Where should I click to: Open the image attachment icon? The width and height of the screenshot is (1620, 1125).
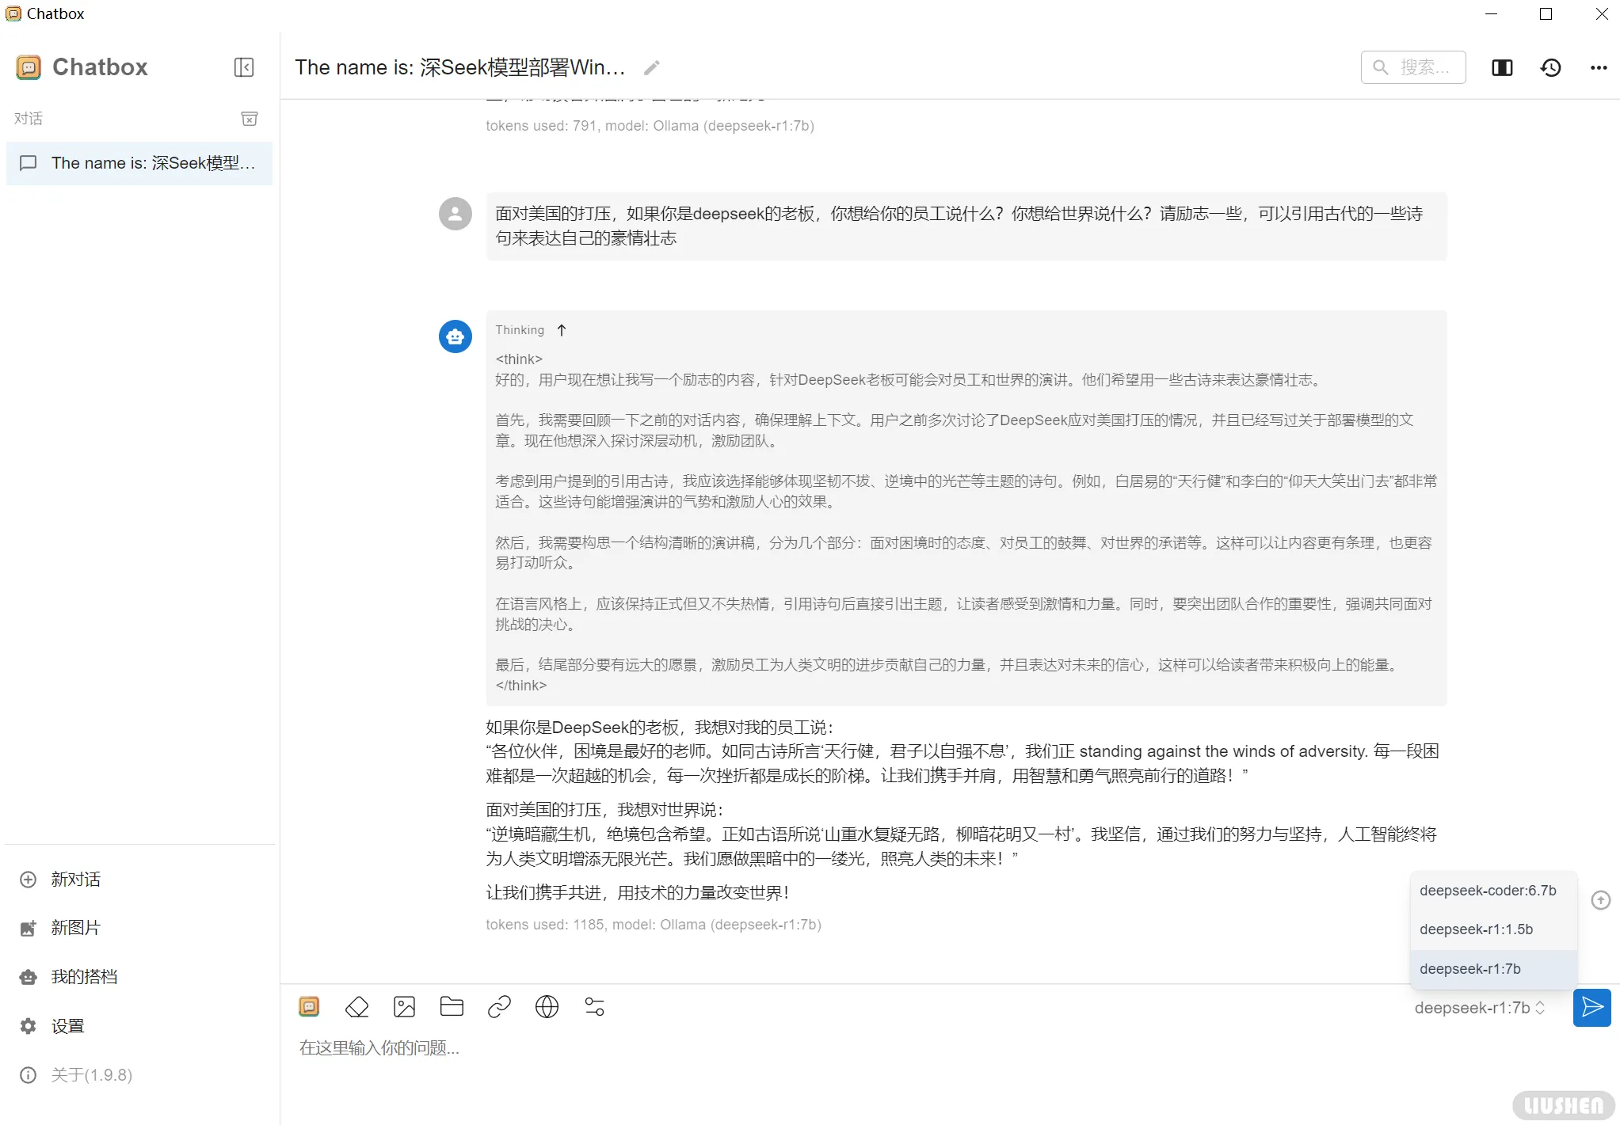tap(404, 1006)
